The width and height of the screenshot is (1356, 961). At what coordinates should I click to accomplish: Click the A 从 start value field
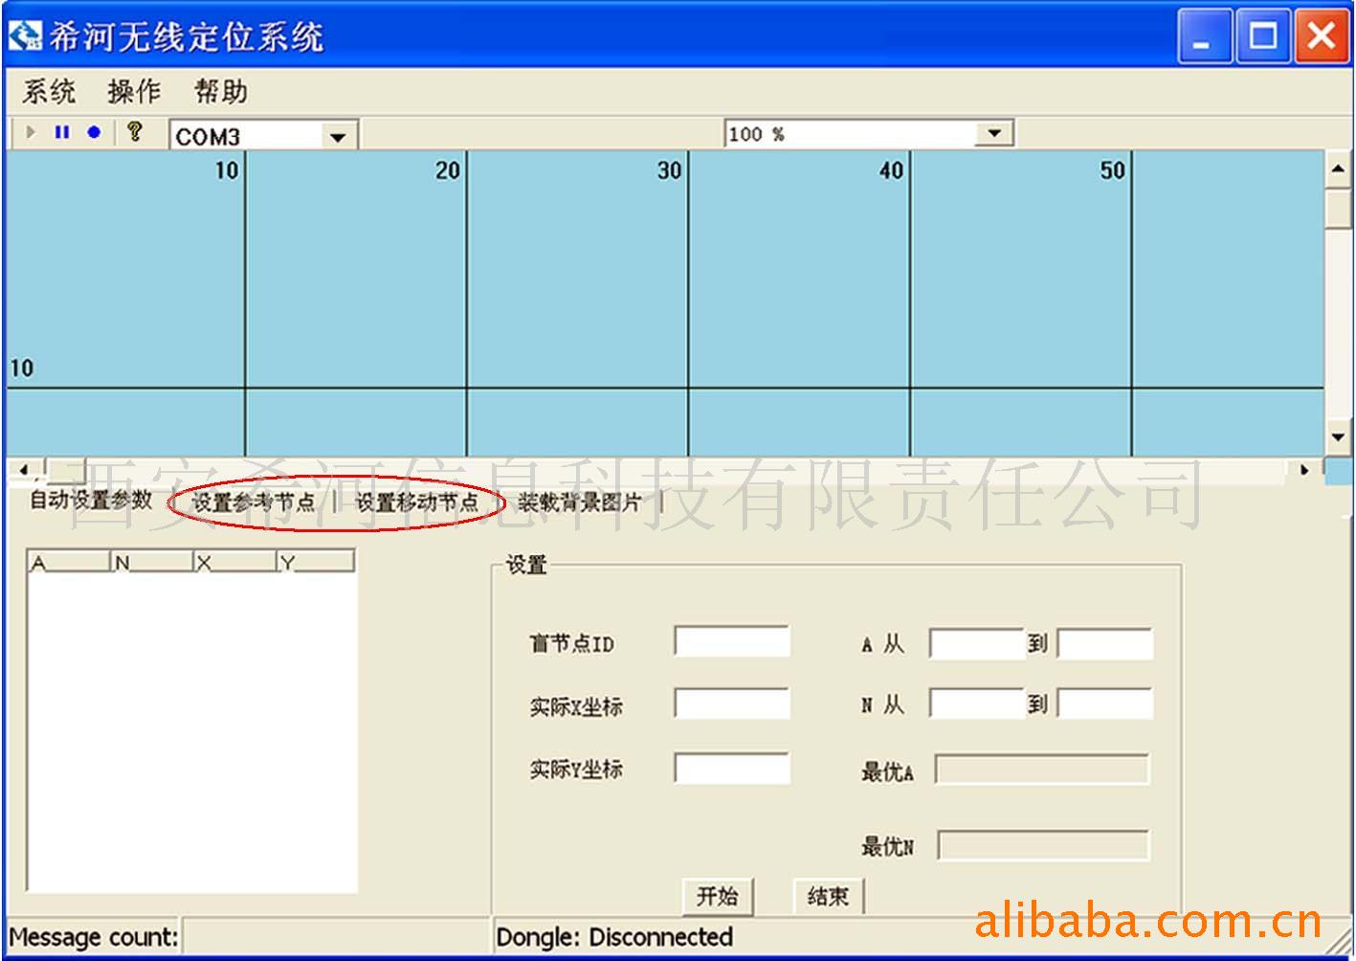pos(977,643)
